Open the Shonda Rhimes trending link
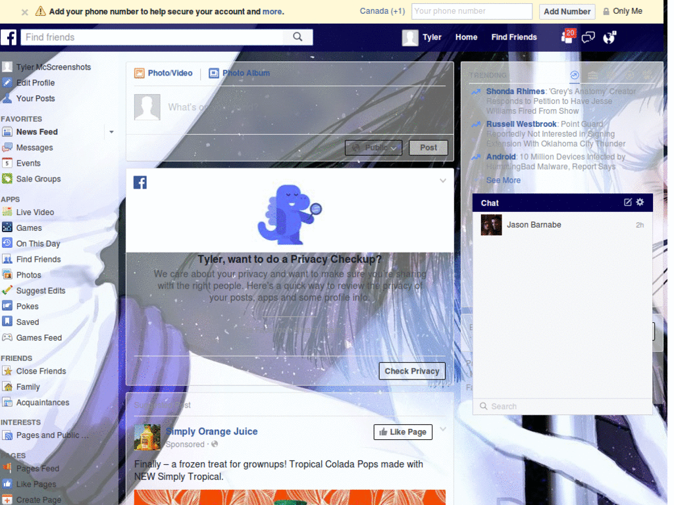The image size is (674, 505). click(515, 91)
